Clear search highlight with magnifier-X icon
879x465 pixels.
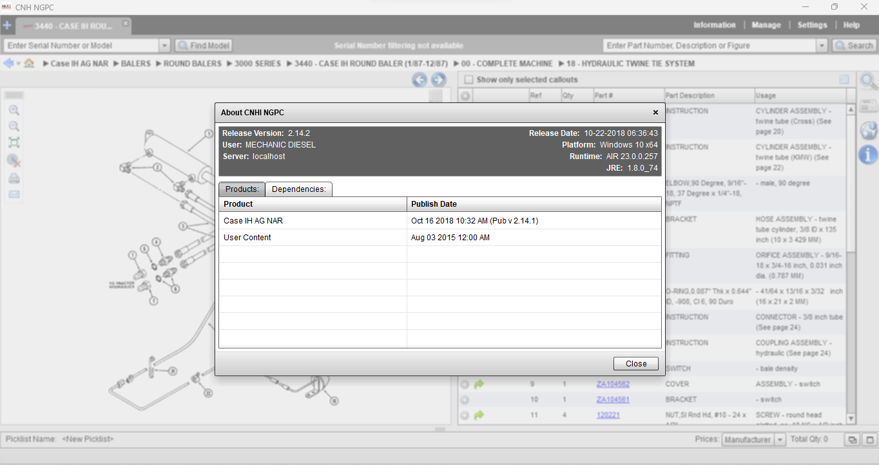coord(14,160)
